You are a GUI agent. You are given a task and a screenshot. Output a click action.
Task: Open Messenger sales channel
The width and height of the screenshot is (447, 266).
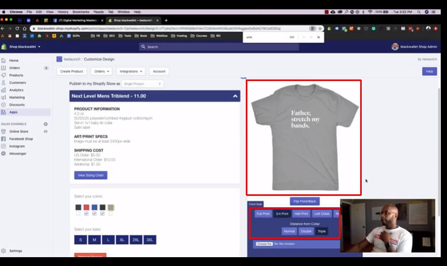[x=18, y=153]
